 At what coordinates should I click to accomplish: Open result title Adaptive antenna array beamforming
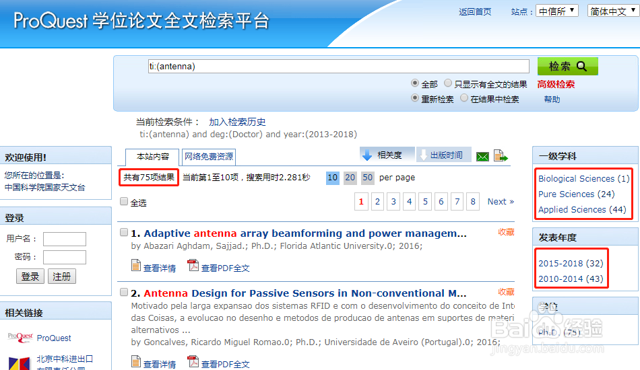coord(305,233)
